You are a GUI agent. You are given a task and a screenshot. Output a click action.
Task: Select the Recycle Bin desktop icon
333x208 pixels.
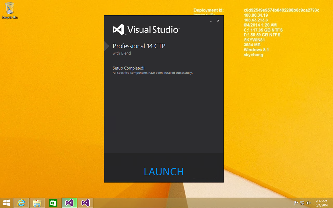(x=9, y=11)
